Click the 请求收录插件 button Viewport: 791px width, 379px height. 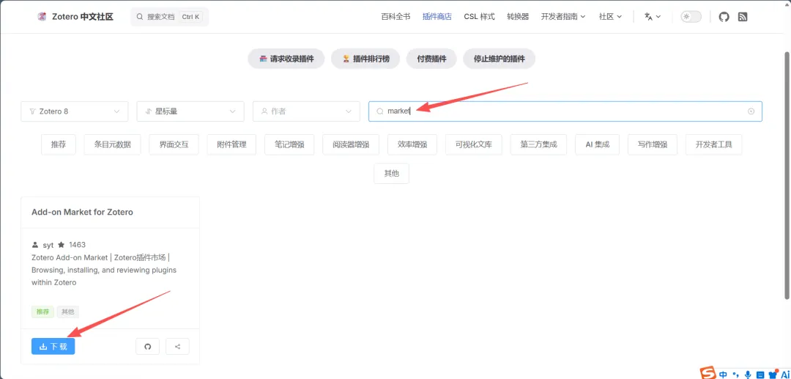286,59
